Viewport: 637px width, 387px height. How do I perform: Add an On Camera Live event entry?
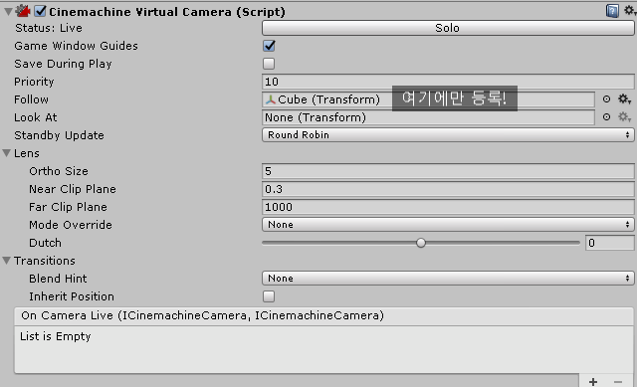[x=593, y=382]
